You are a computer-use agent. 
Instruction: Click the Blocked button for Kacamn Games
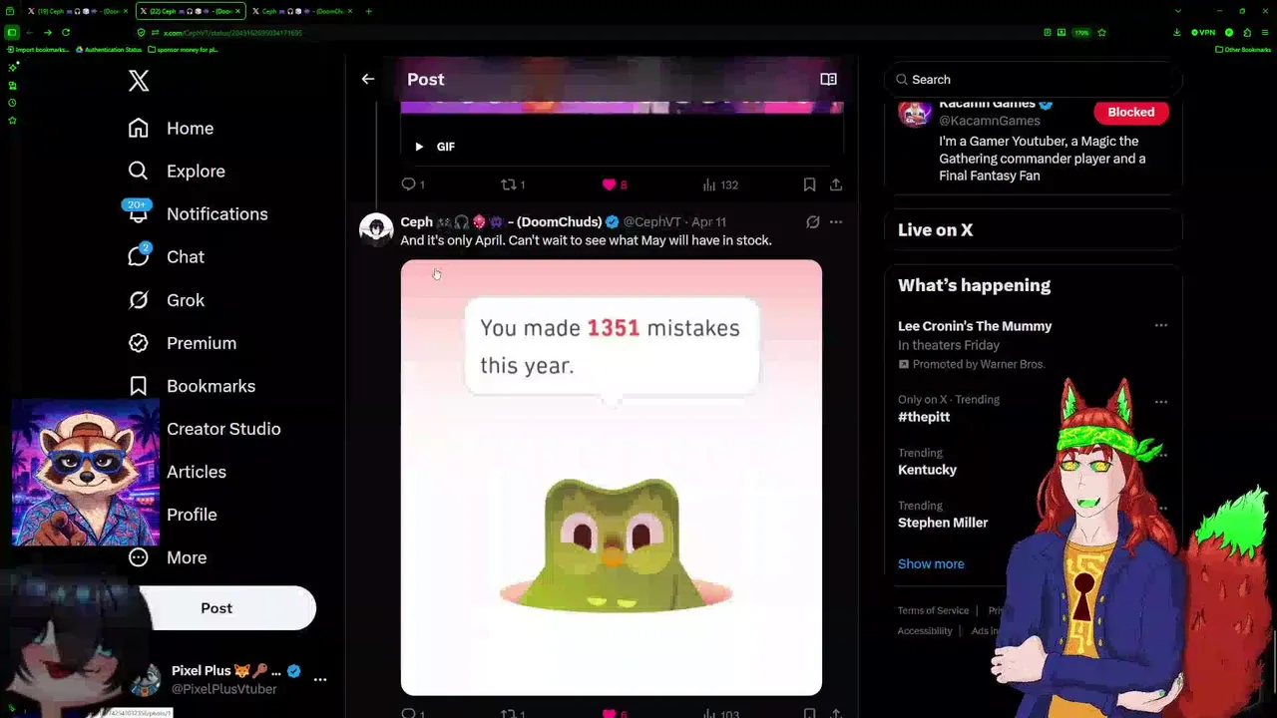[x=1130, y=112]
